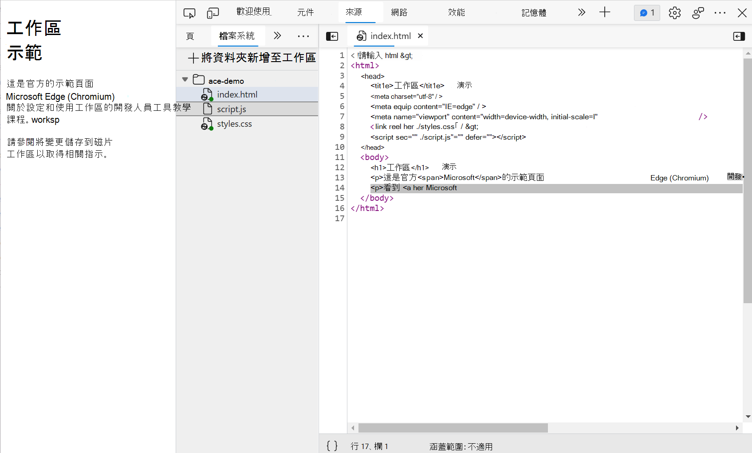The height and width of the screenshot is (453, 752).
Task: Open the 歡迎使用 tab
Action: [x=253, y=12]
